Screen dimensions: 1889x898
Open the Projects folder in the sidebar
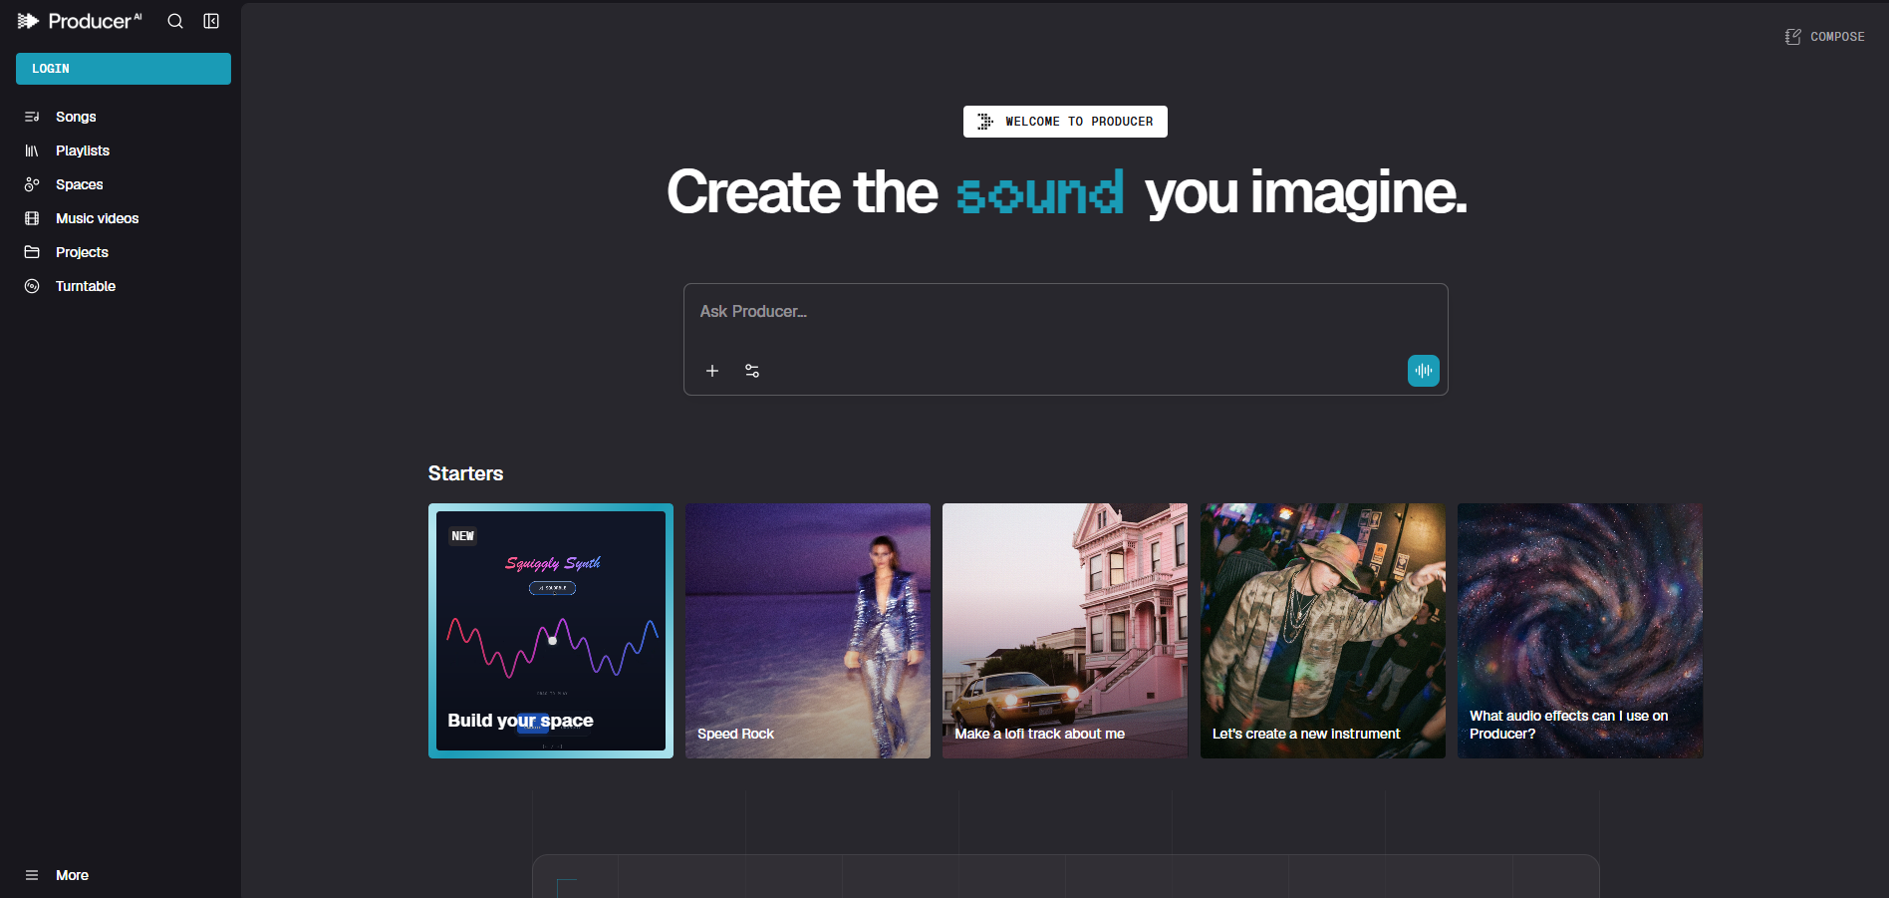(32, 252)
